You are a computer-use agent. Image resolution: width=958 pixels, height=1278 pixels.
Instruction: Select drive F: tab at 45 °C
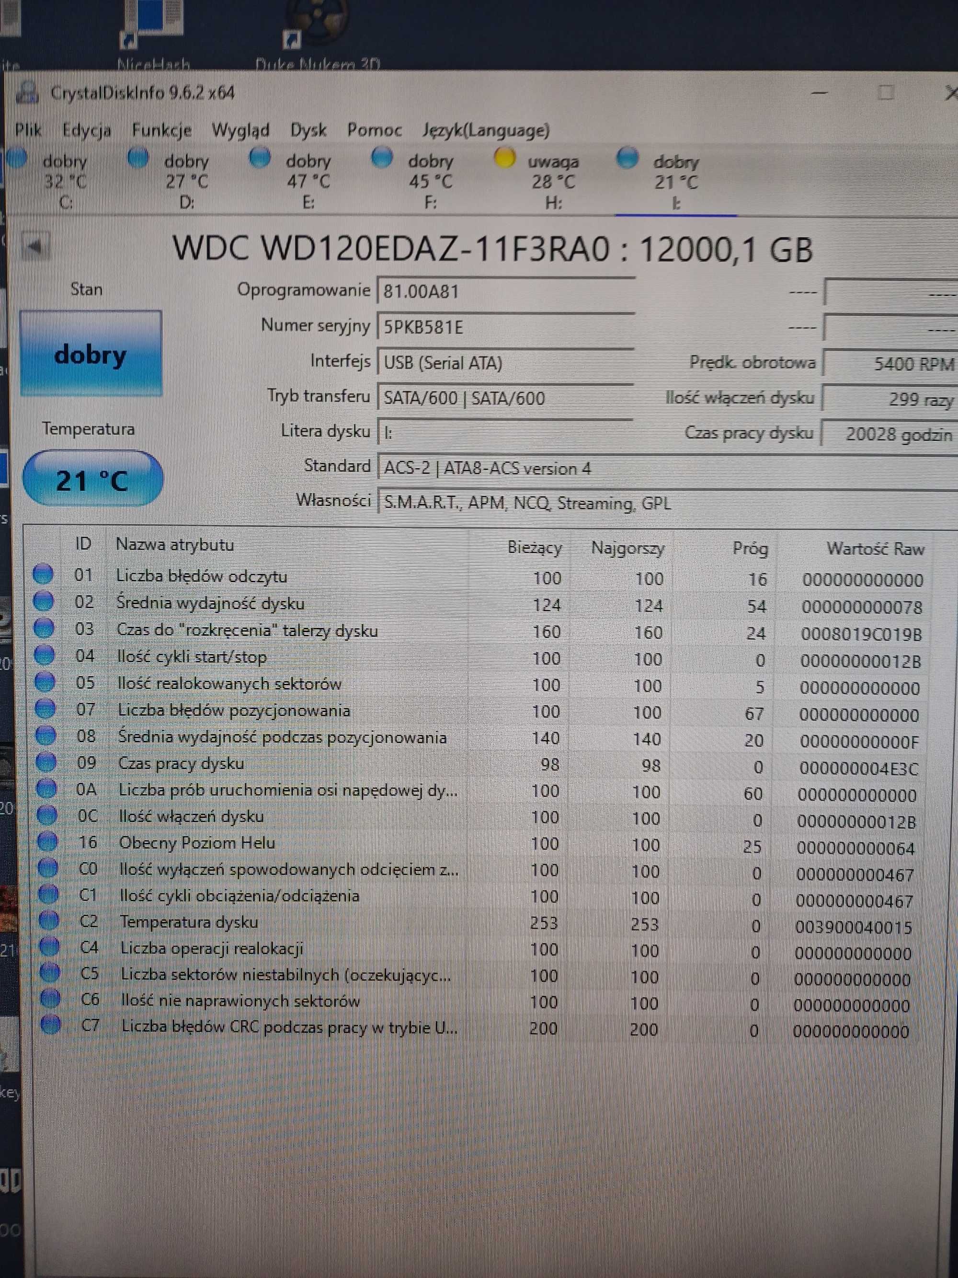point(417,181)
